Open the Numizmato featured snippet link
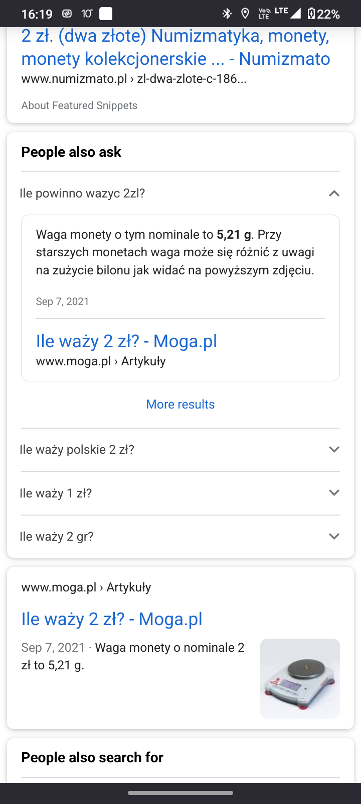 [x=175, y=47]
